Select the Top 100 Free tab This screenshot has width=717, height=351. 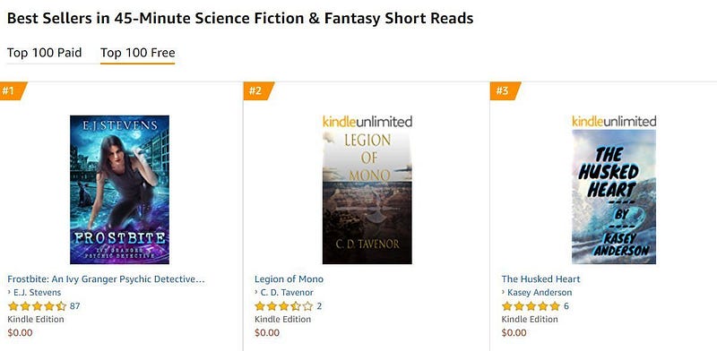pyautogui.click(x=138, y=53)
